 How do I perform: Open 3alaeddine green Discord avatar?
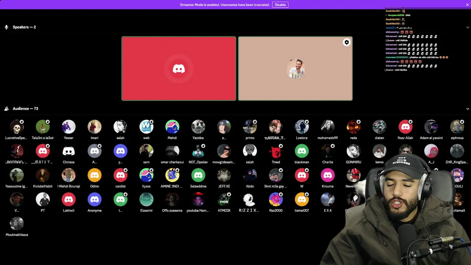click(x=198, y=175)
